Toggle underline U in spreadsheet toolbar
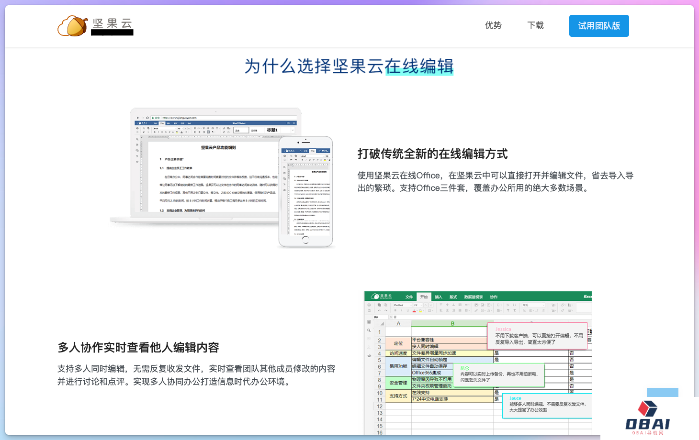Viewport: 699px width, 440px height. point(407,311)
